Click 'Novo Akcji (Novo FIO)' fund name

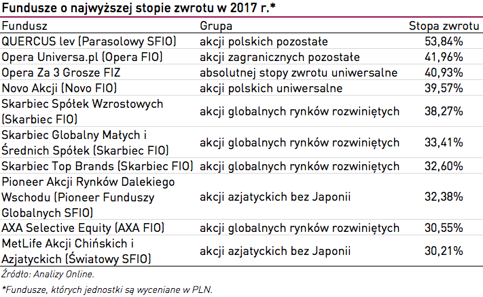[59, 88]
